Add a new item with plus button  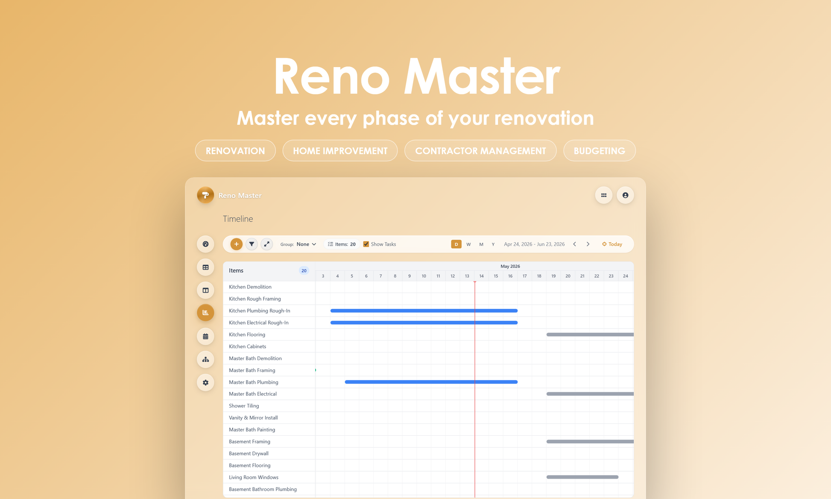pyautogui.click(x=236, y=244)
